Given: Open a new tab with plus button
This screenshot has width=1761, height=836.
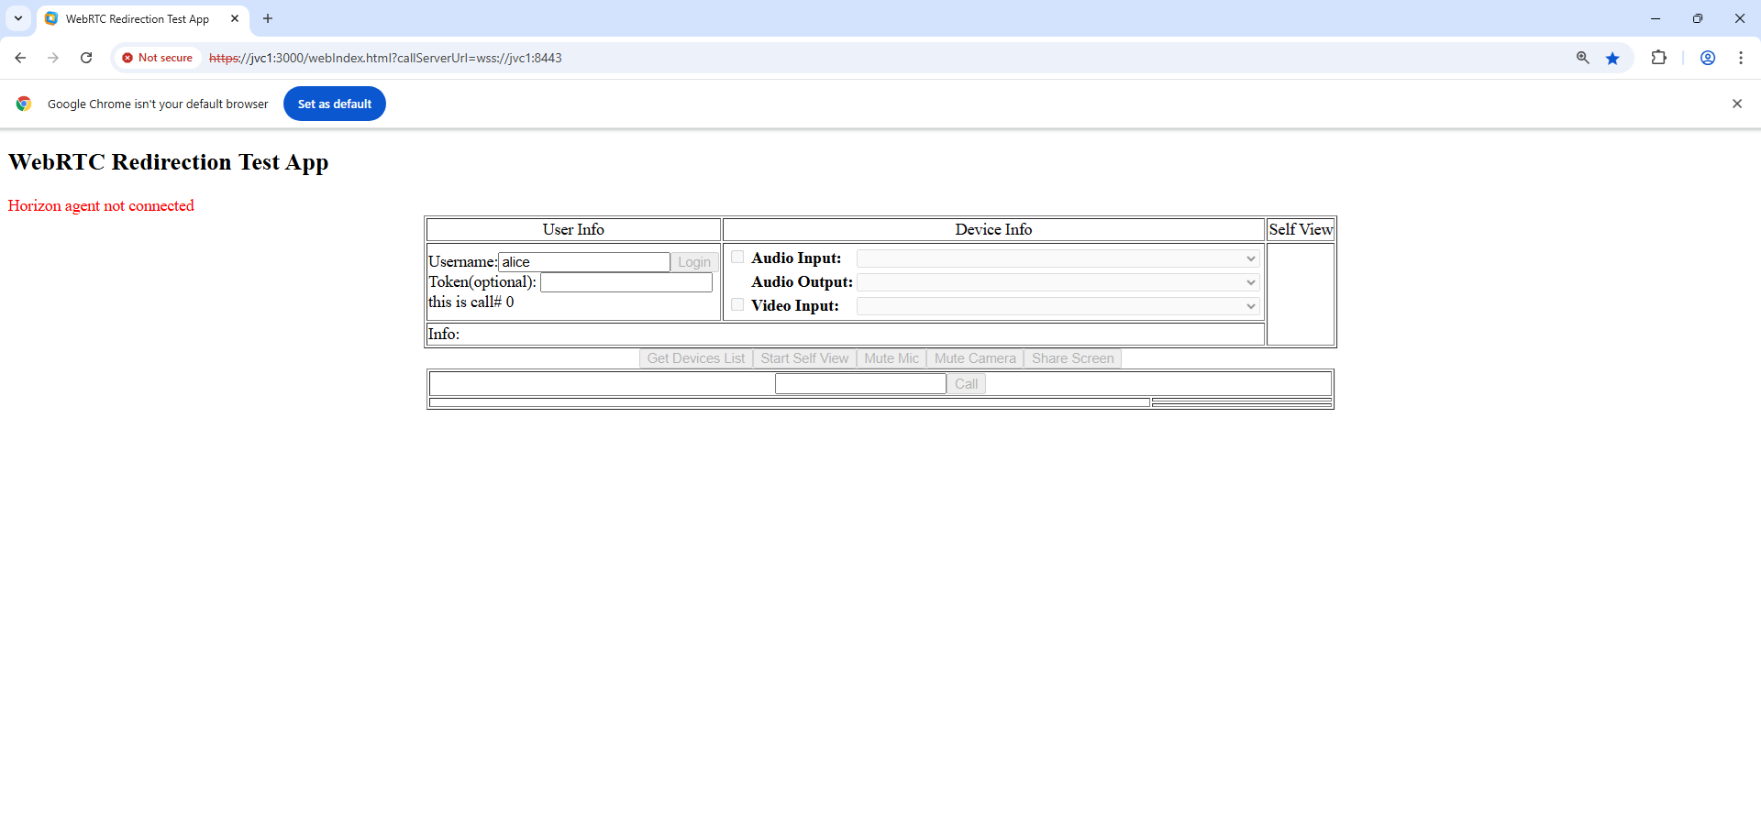Looking at the screenshot, I should pyautogui.click(x=268, y=18).
